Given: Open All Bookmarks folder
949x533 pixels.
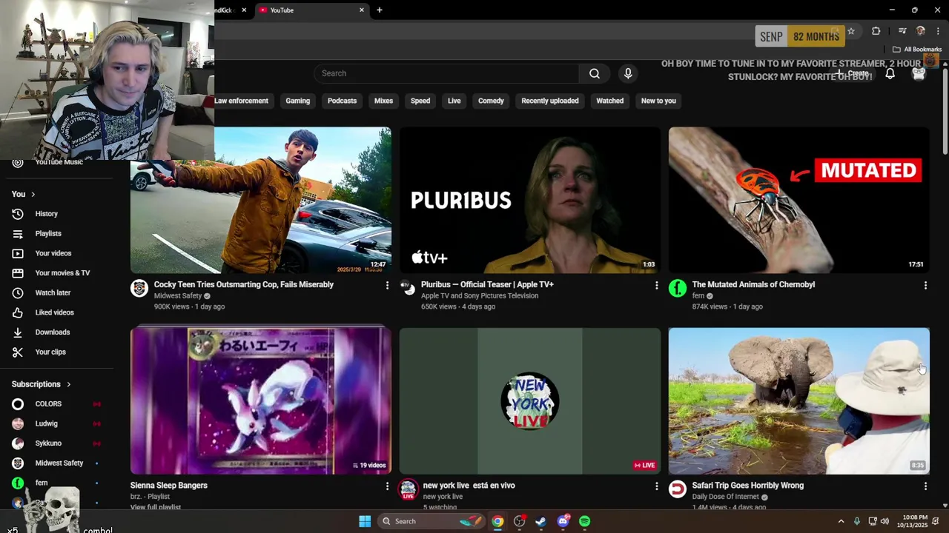Looking at the screenshot, I should (917, 50).
